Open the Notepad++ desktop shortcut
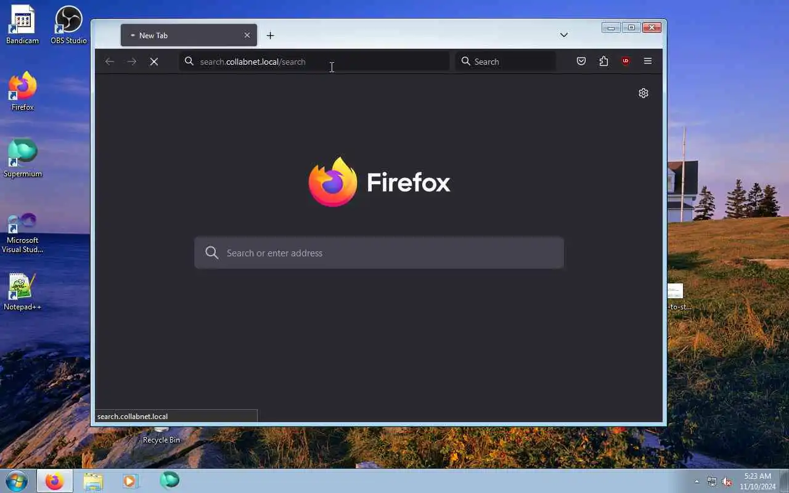 pyautogui.click(x=22, y=292)
